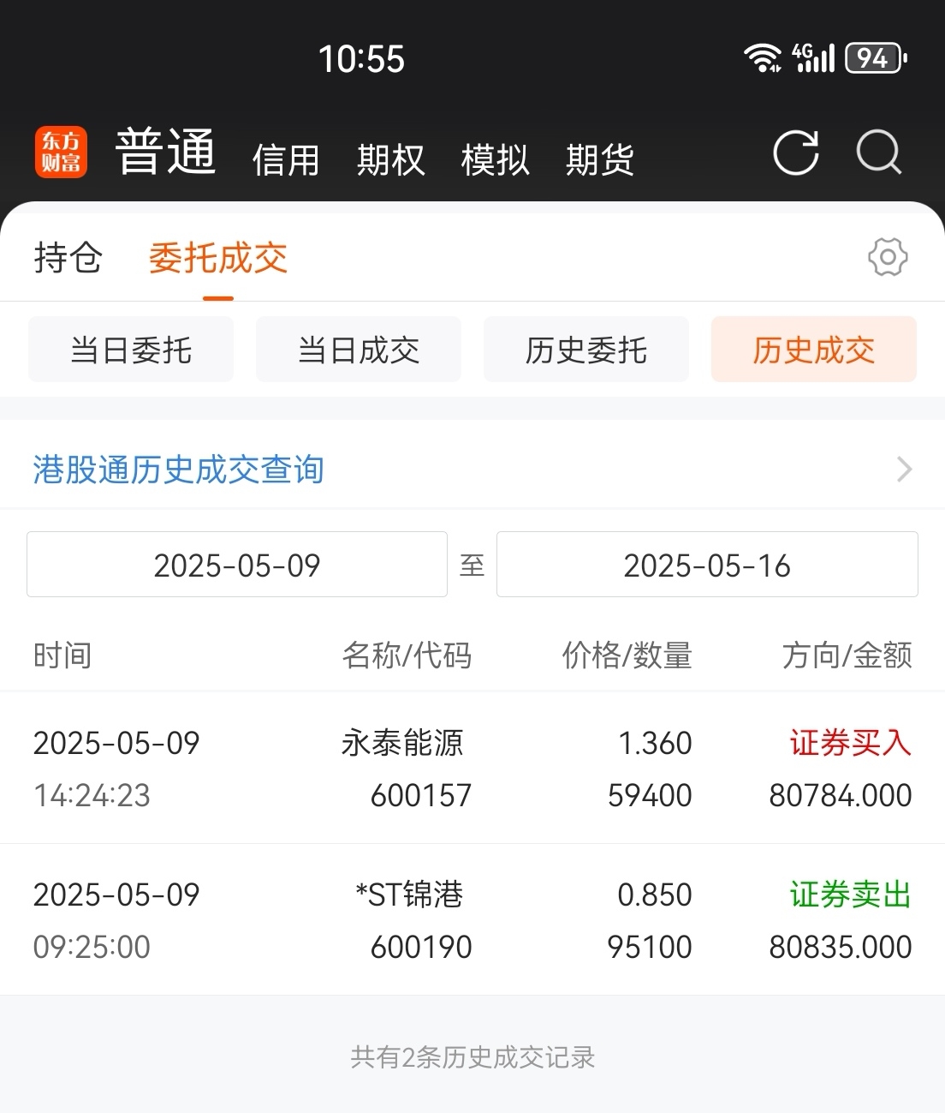Open the 持仓 tab

point(68,258)
